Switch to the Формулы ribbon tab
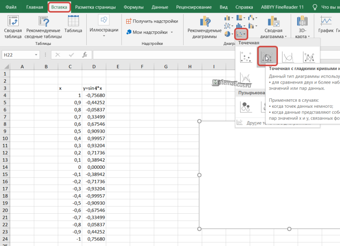Screen dimensions: 340x246 [x=133, y=7]
